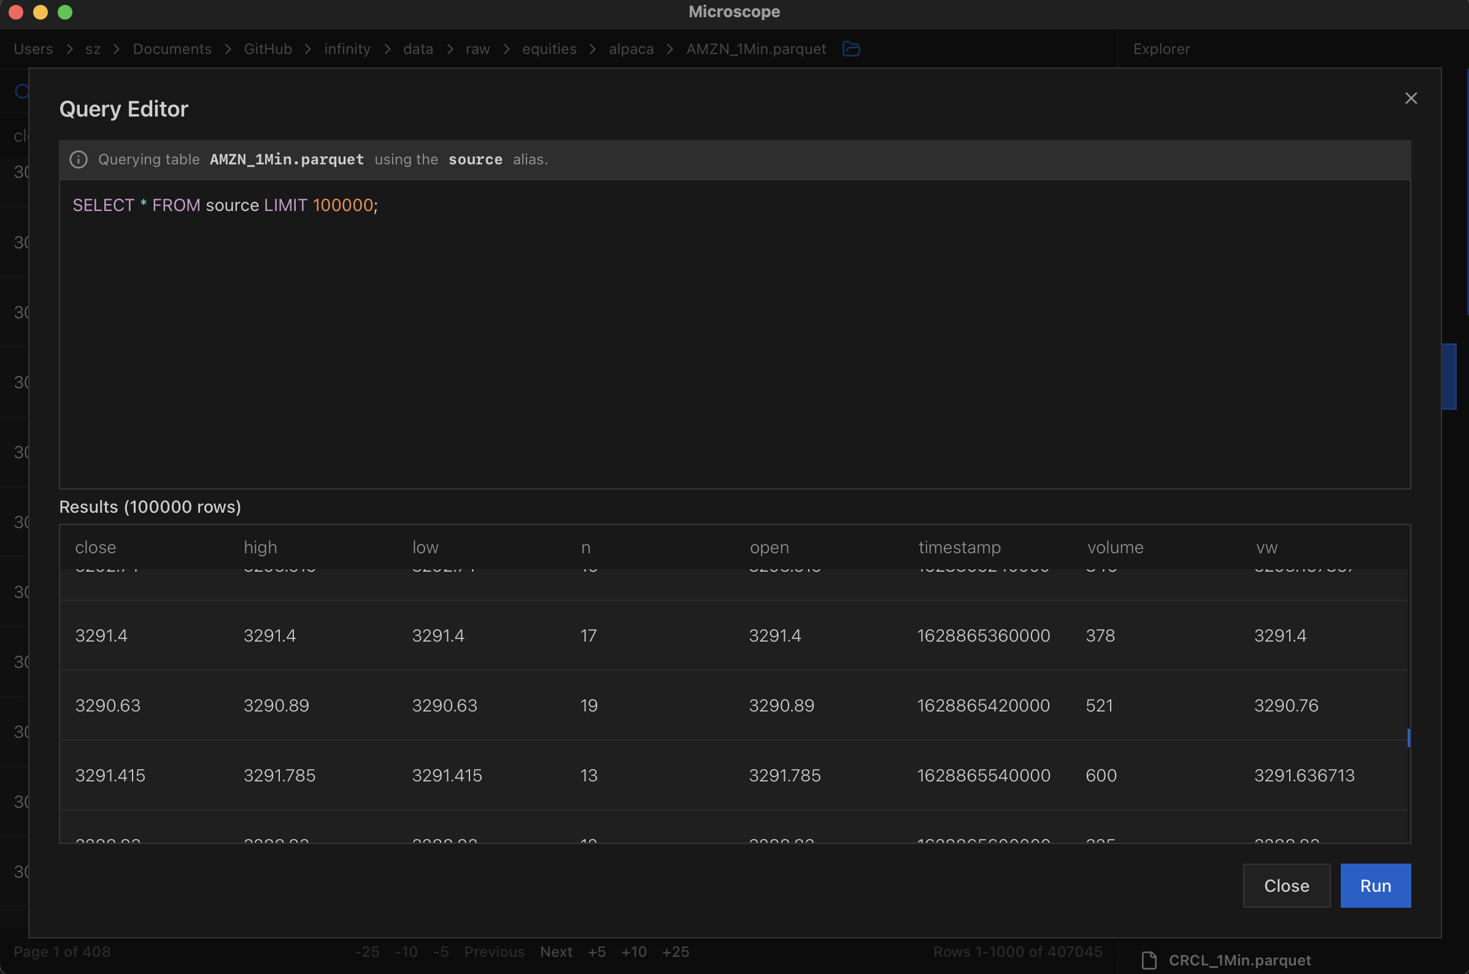Click the GitHub breadcrumb segment

[268, 48]
